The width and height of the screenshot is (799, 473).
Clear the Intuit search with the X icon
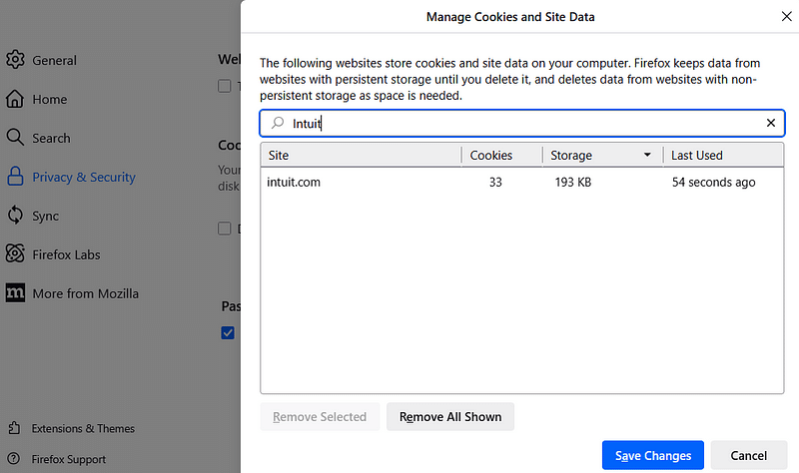click(770, 123)
